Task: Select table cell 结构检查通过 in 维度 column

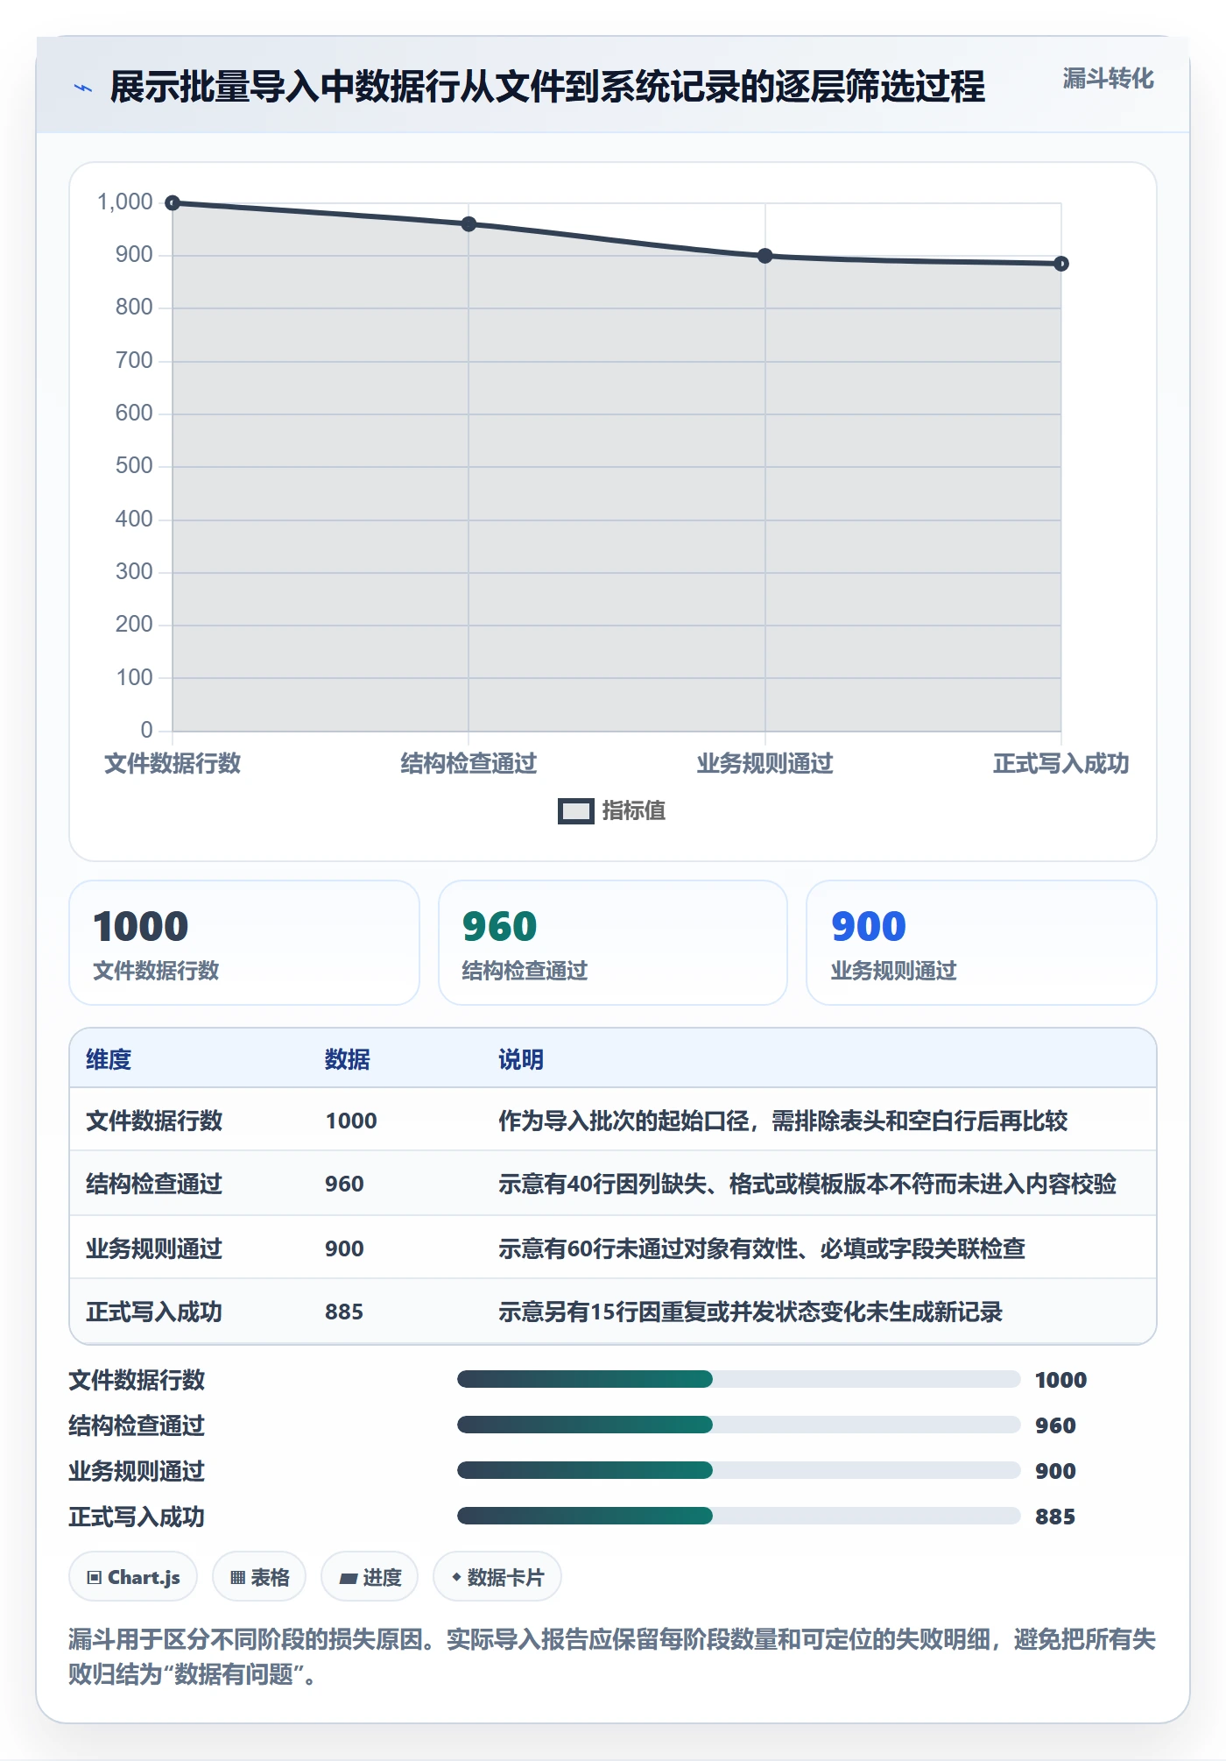Action: click(x=154, y=1184)
